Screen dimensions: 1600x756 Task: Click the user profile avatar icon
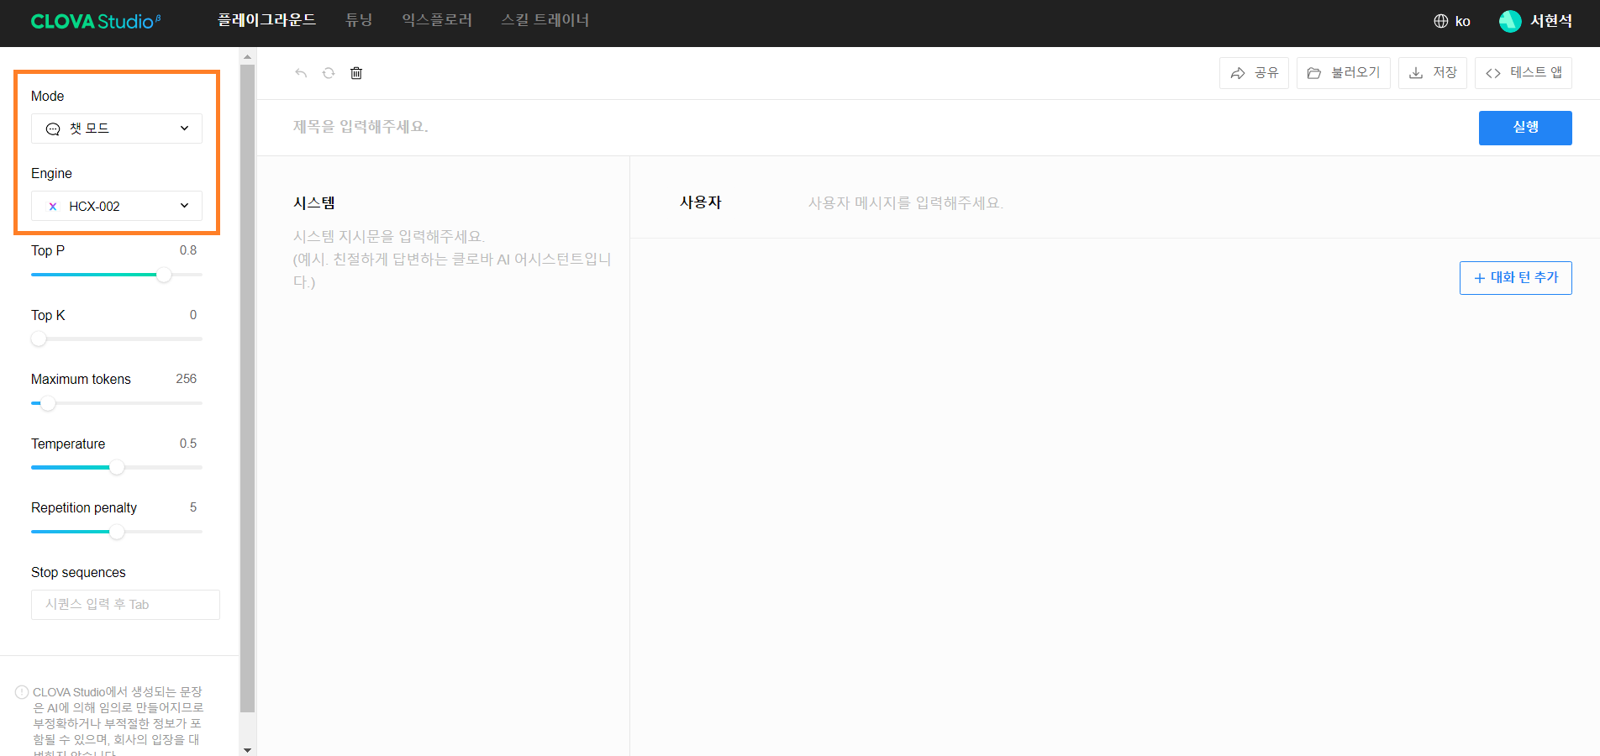[x=1510, y=21]
